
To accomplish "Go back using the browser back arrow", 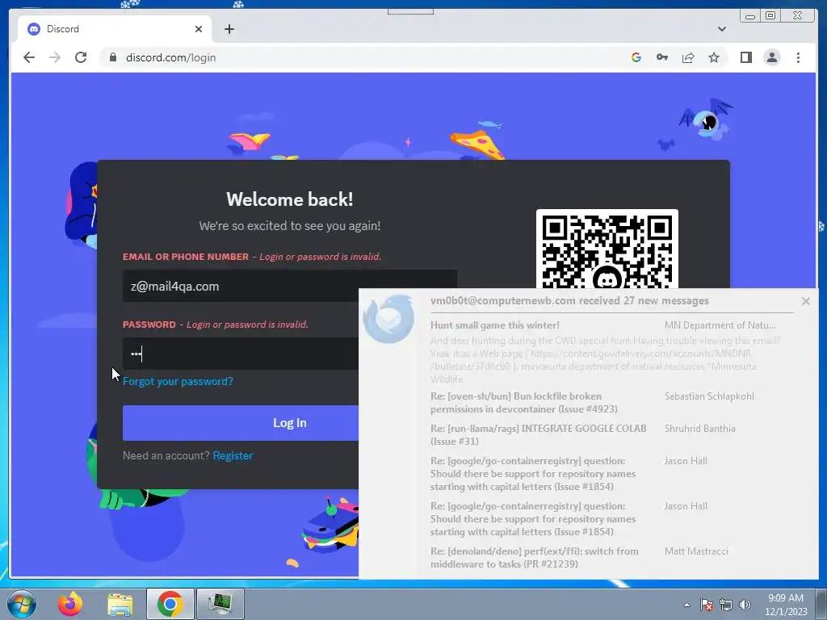I will 29,57.
